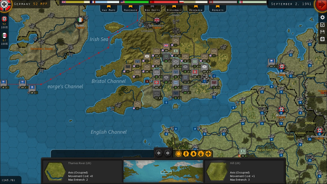Click the Bristol Channel label
The width and height of the screenshot is (327, 184).
pyautogui.click(x=109, y=81)
